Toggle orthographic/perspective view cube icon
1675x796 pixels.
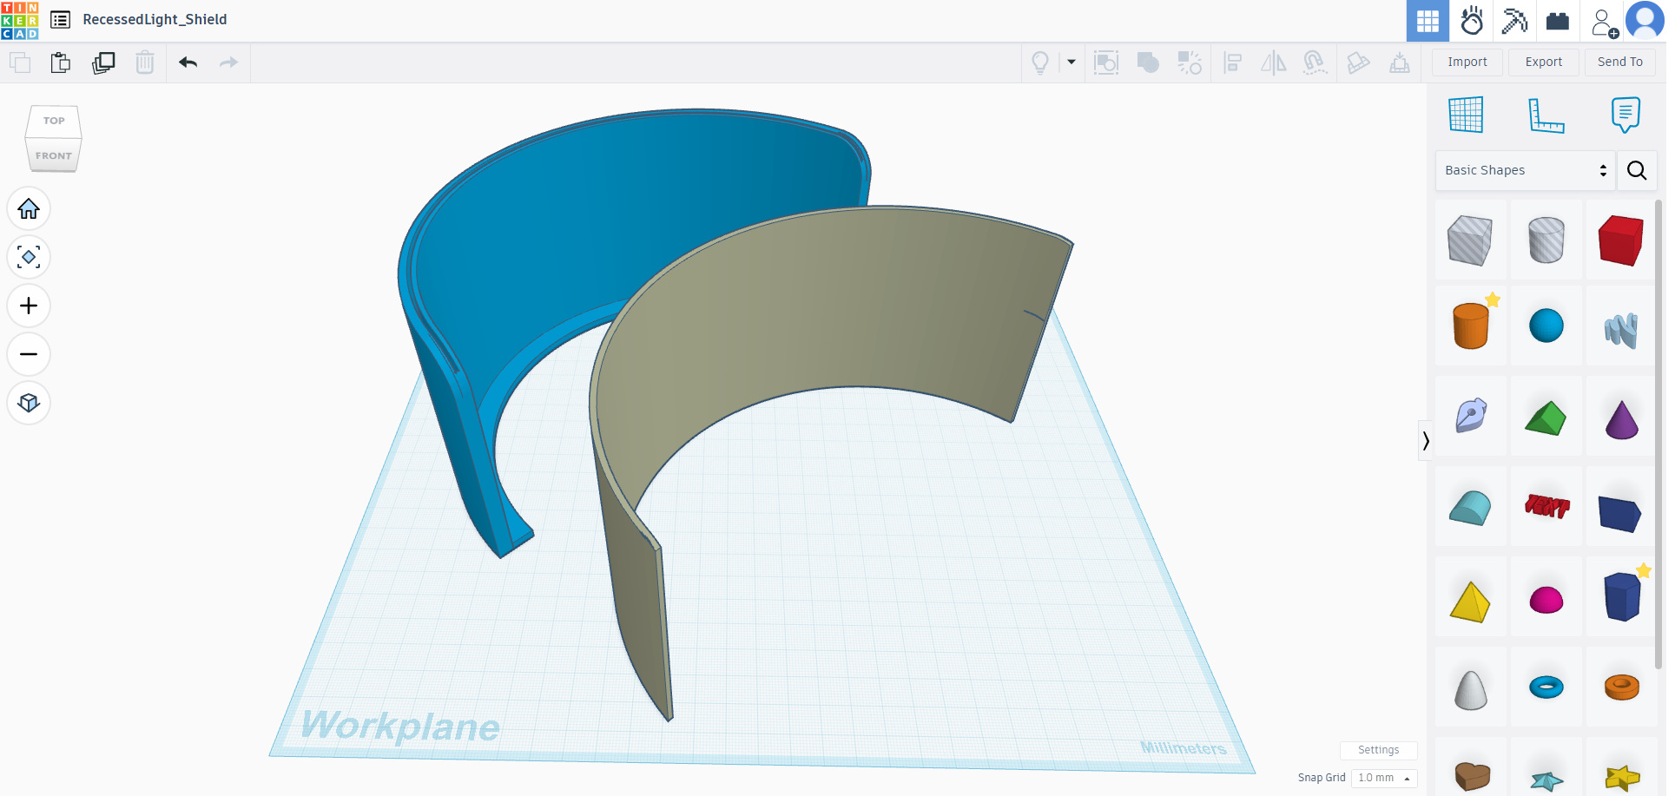coord(29,403)
